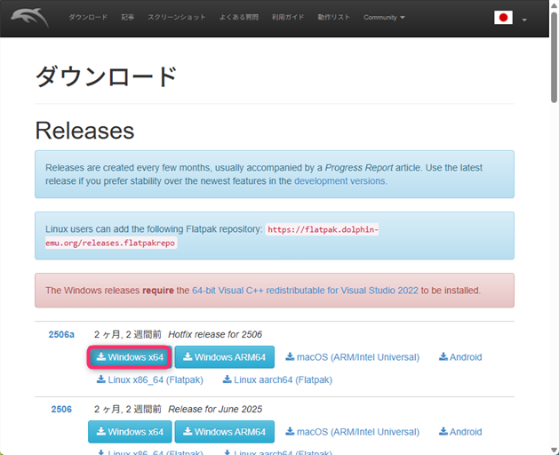
Task: Click the Japanese flag language icon
Action: coord(503,18)
